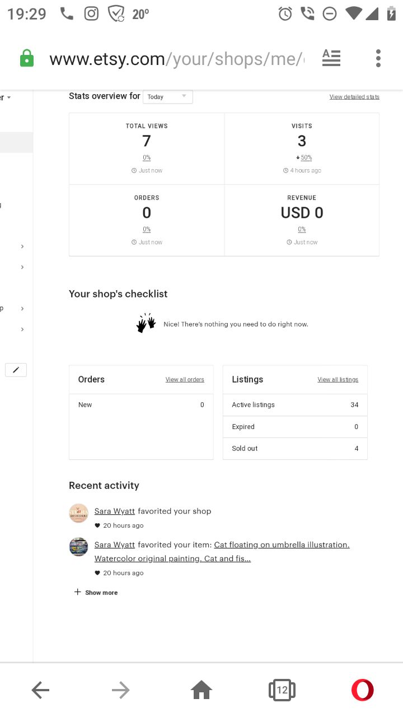The height and width of the screenshot is (717, 403).
Task: Open Sara Wyatt's profile from shop favorite
Action: (x=115, y=511)
